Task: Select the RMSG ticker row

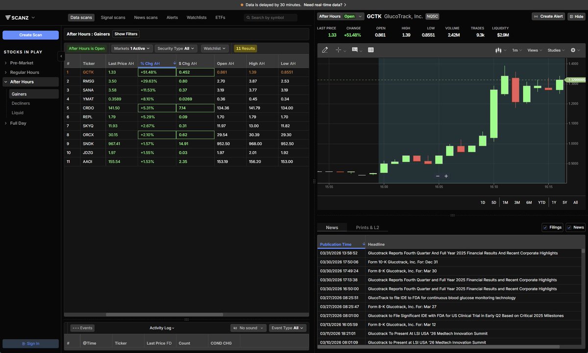Action: 186,81
